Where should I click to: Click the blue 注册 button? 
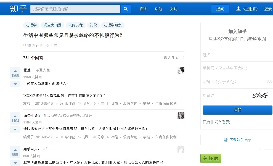(237, 110)
